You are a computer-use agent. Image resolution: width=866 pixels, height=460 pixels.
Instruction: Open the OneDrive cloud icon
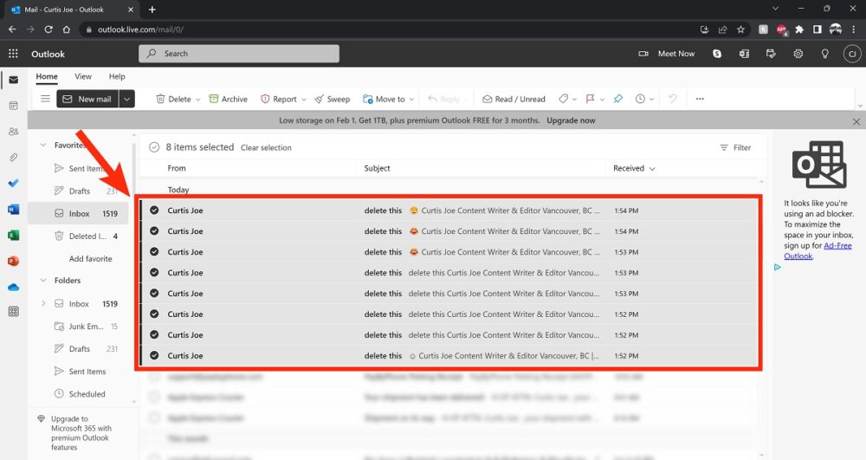(x=13, y=287)
